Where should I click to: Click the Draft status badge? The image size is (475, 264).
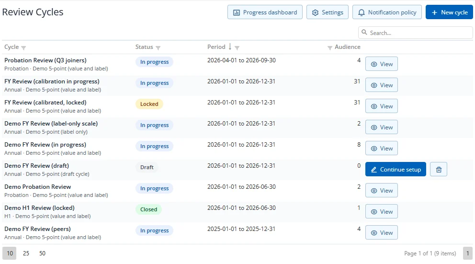(x=147, y=167)
